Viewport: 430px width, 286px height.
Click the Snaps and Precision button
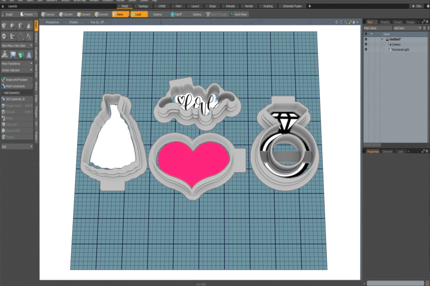tap(17, 79)
